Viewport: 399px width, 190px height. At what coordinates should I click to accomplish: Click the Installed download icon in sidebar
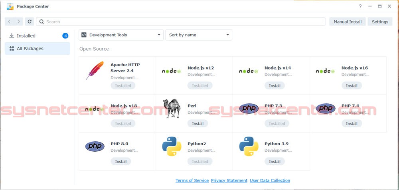tap(12, 36)
